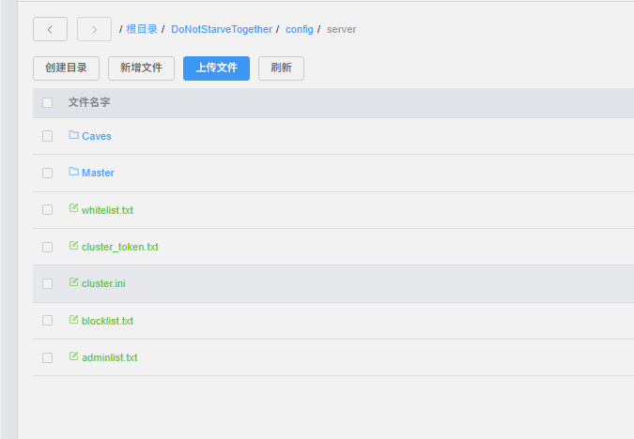
Task: Open the Caves folder
Action: pyautogui.click(x=97, y=136)
